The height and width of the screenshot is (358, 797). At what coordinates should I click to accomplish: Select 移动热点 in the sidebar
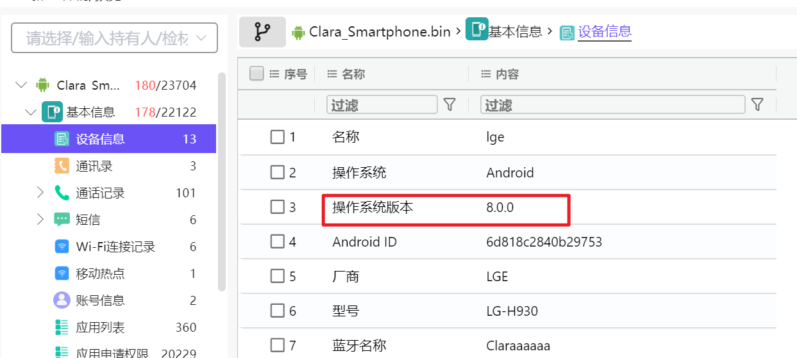pyautogui.click(x=100, y=274)
